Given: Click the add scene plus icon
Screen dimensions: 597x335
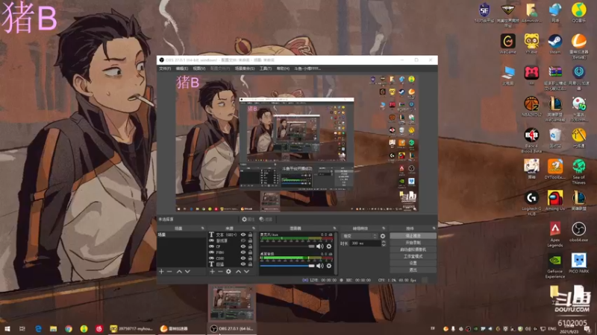Looking at the screenshot, I should [x=161, y=272].
